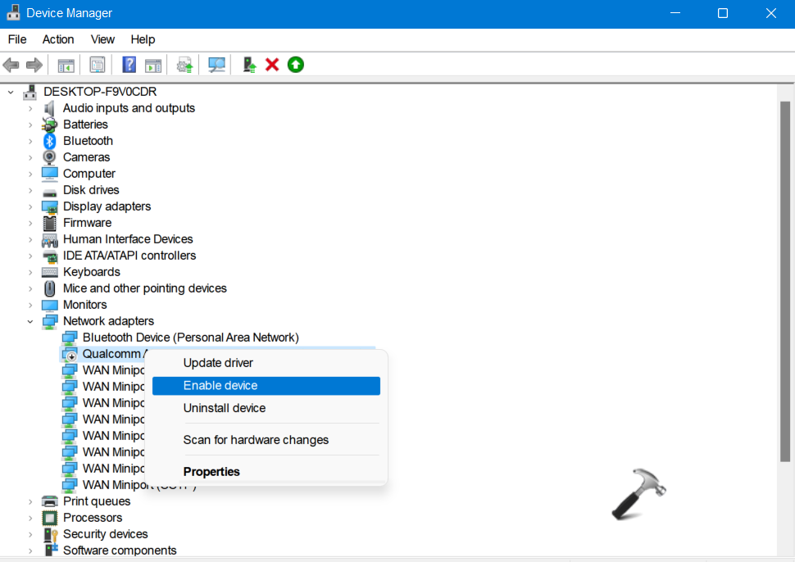Image resolution: width=795 pixels, height=562 pixels.
Task: Click the green Enable device arrow icon
Action: 294,65
